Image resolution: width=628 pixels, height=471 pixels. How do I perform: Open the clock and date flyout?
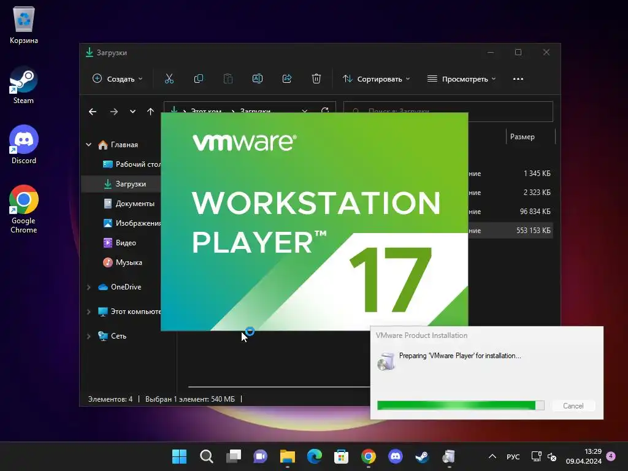point(584,456)
